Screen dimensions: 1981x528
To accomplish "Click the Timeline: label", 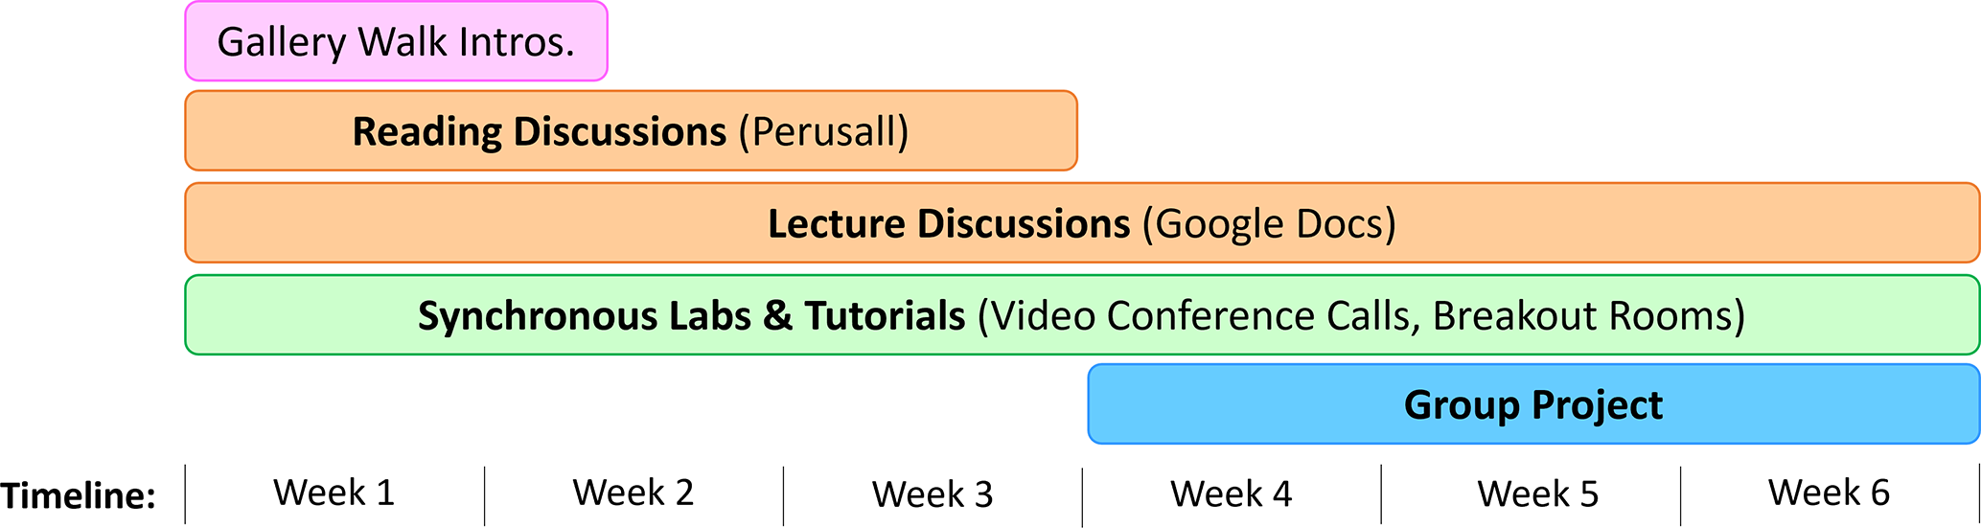I will click(x=79, y=495).
